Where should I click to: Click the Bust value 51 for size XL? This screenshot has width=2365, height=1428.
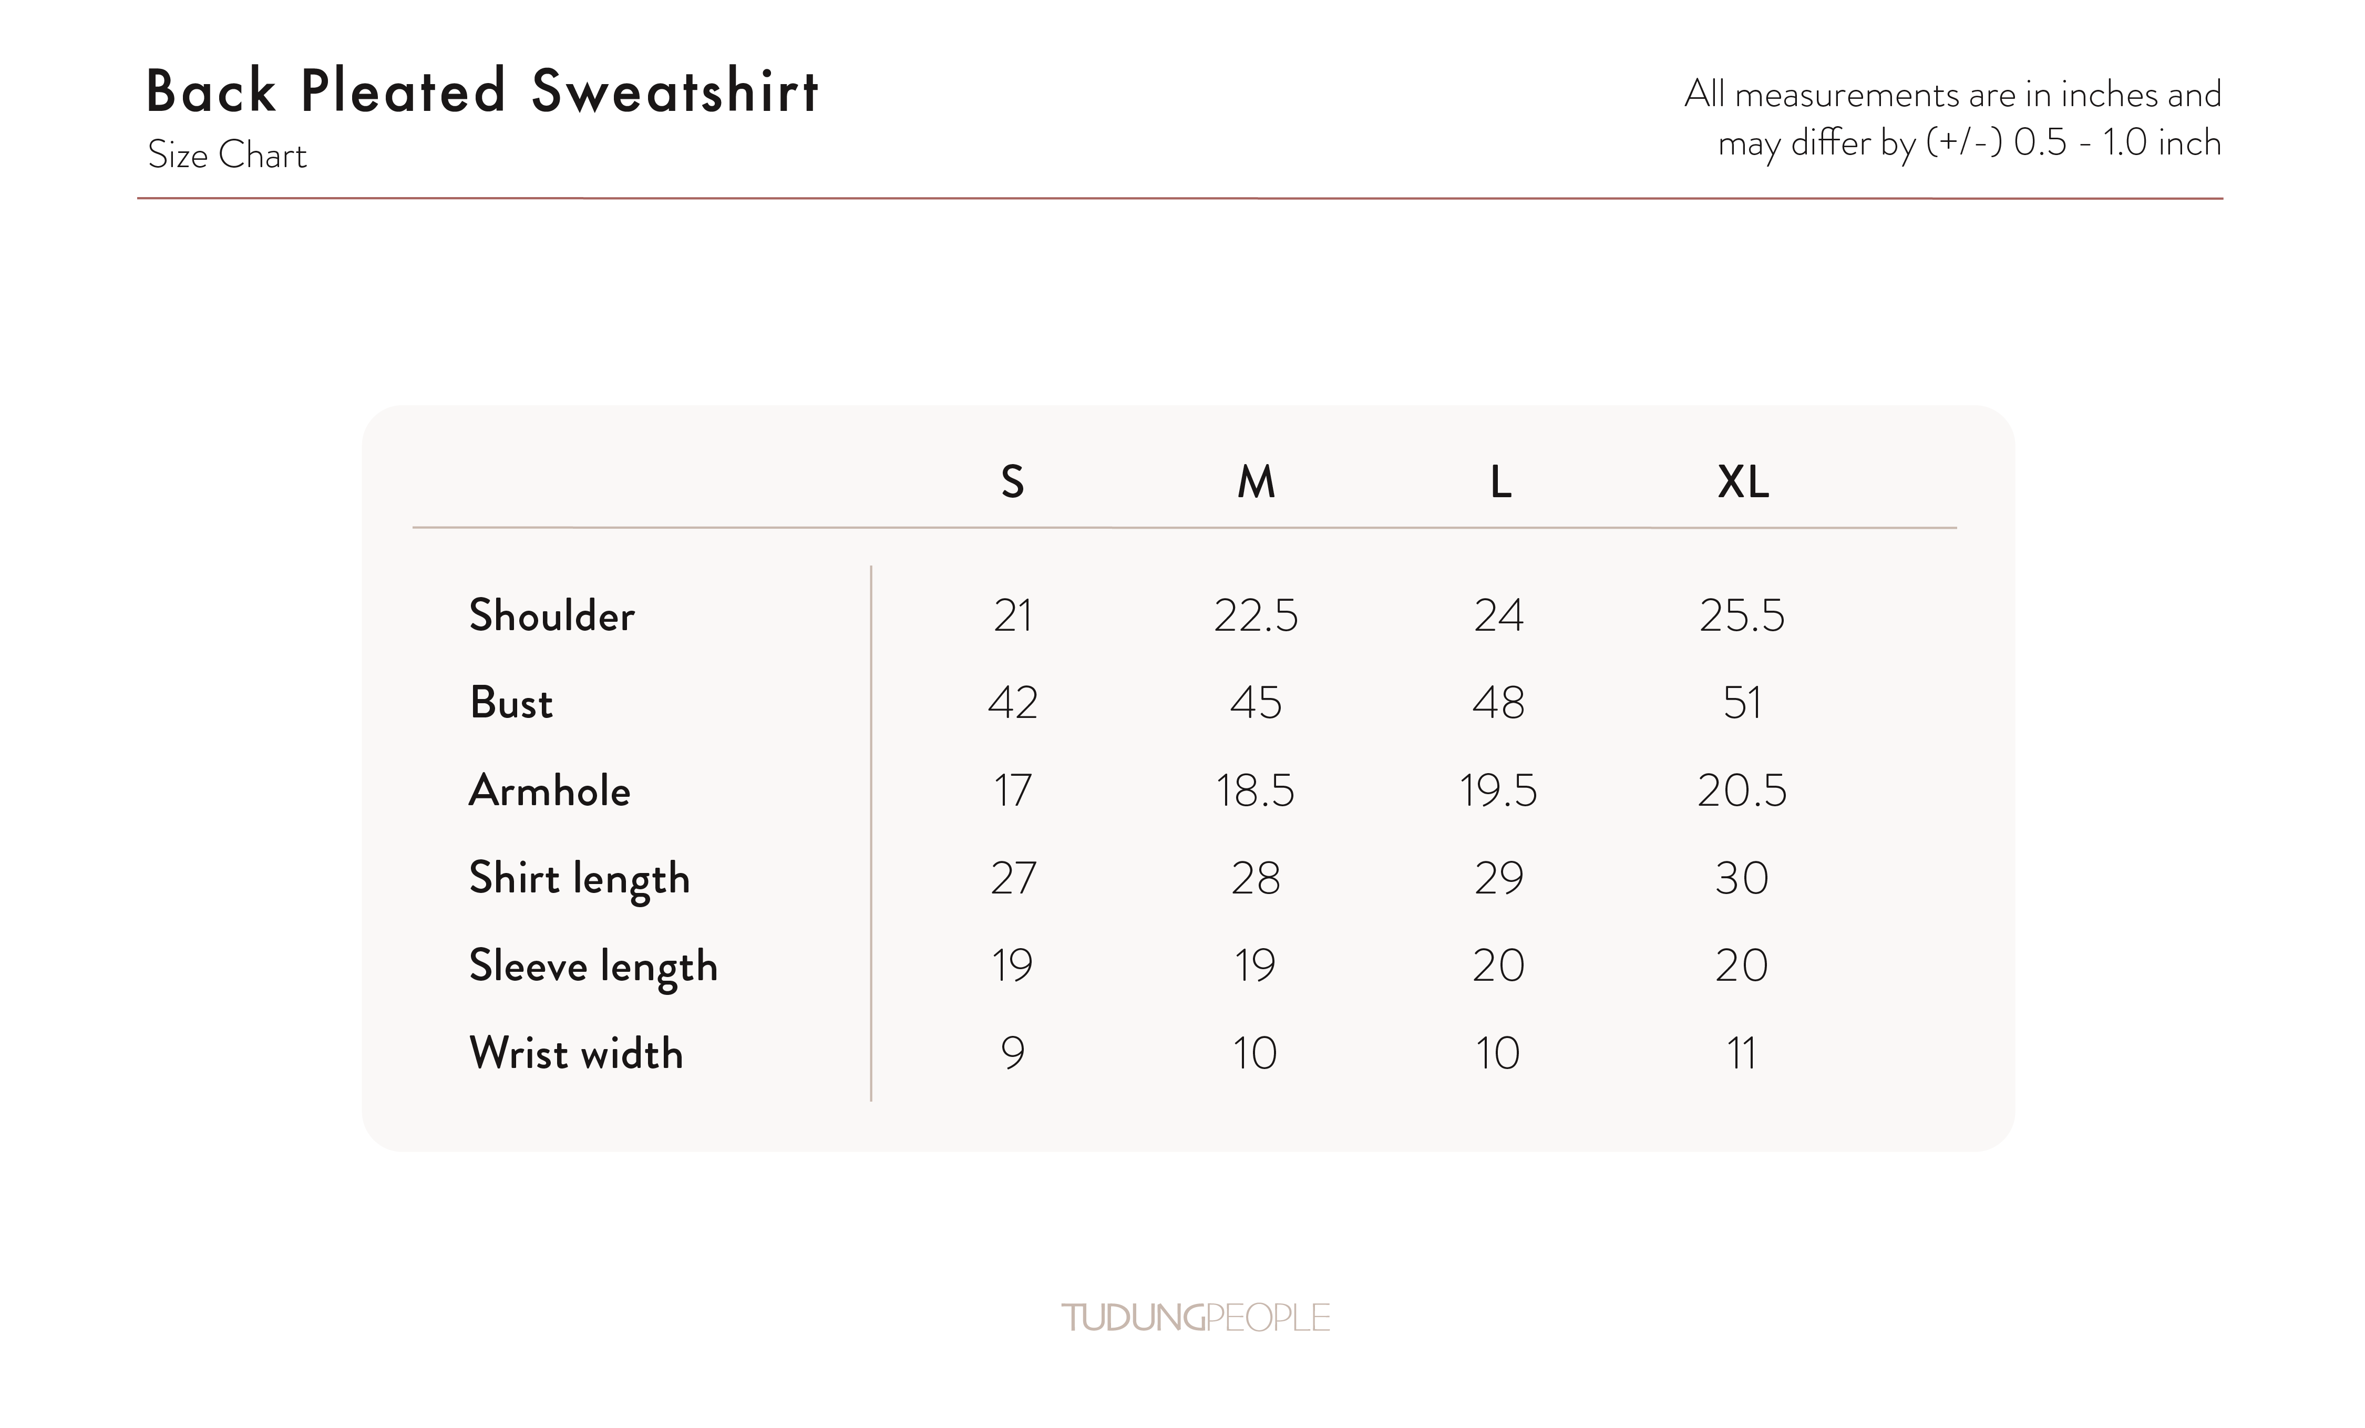(1742, 703)
